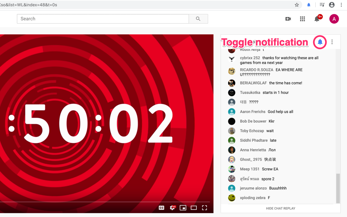Click jeruume alonzo avatar
Viewport: 347px width, 217px height.
tap(232, 188)
